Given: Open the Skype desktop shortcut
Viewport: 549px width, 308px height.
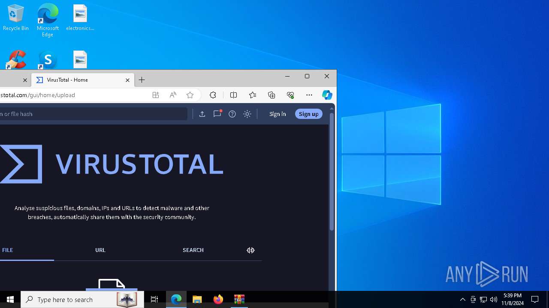Looking at the screenshot, I should click(x=48, y=60).
